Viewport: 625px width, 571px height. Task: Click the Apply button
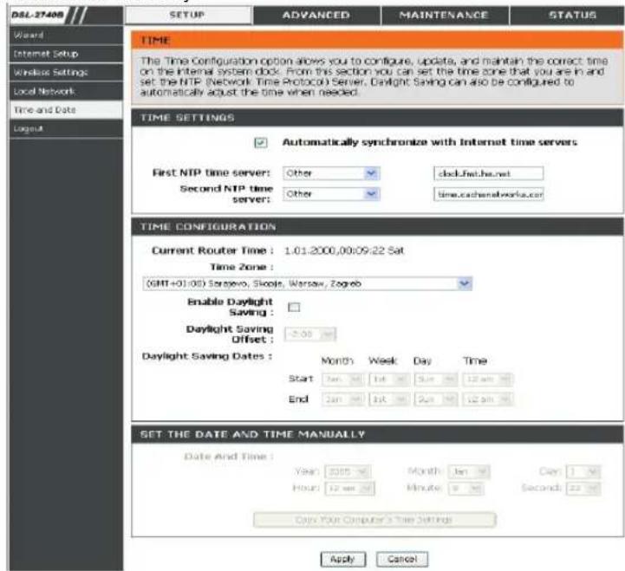(342, 559)
